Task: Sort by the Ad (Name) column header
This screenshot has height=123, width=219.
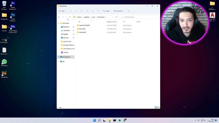Action: (79, 22)
